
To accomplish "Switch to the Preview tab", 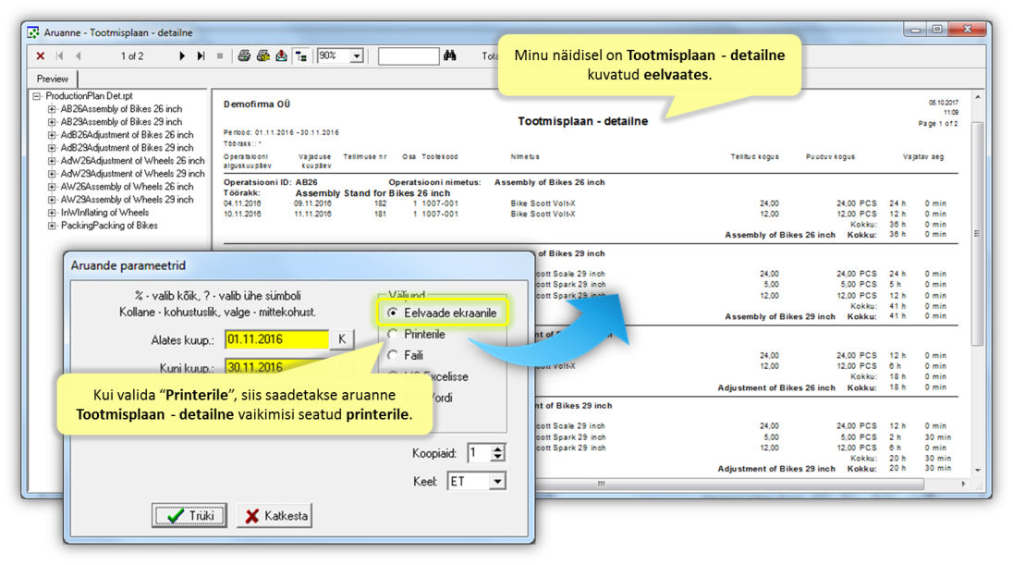I will click(53, 79).
